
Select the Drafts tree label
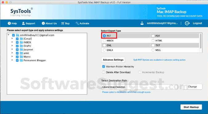[27, 46]
